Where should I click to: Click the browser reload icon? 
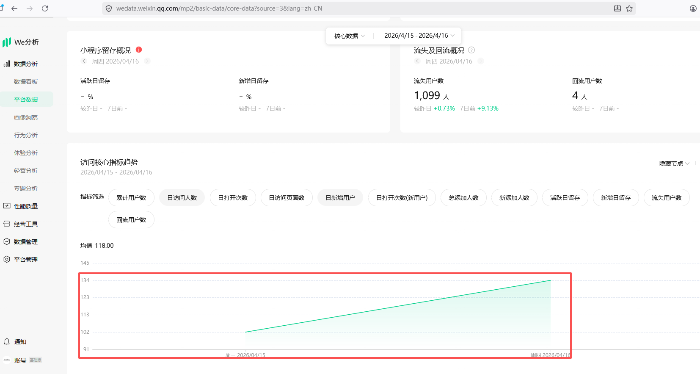[x=45, y=8]
